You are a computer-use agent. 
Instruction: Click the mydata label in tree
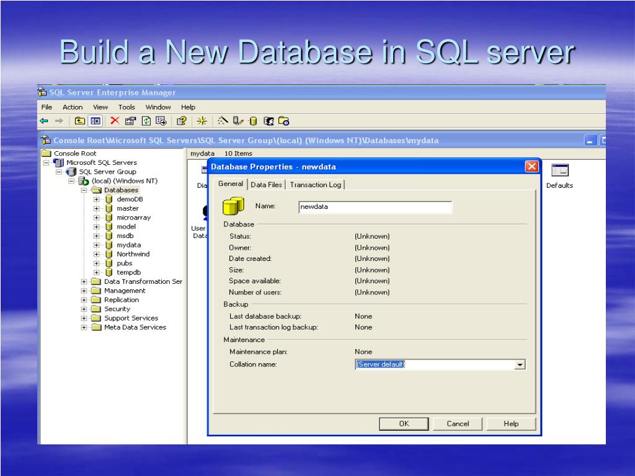[x=129, y=245]
